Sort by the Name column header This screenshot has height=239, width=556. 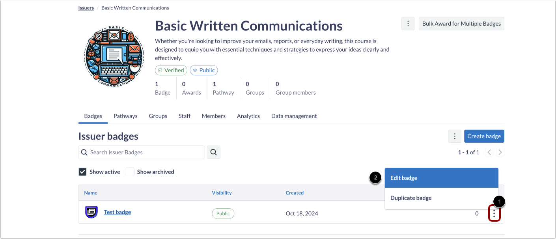pyautogui.click(x=91, y=193)
